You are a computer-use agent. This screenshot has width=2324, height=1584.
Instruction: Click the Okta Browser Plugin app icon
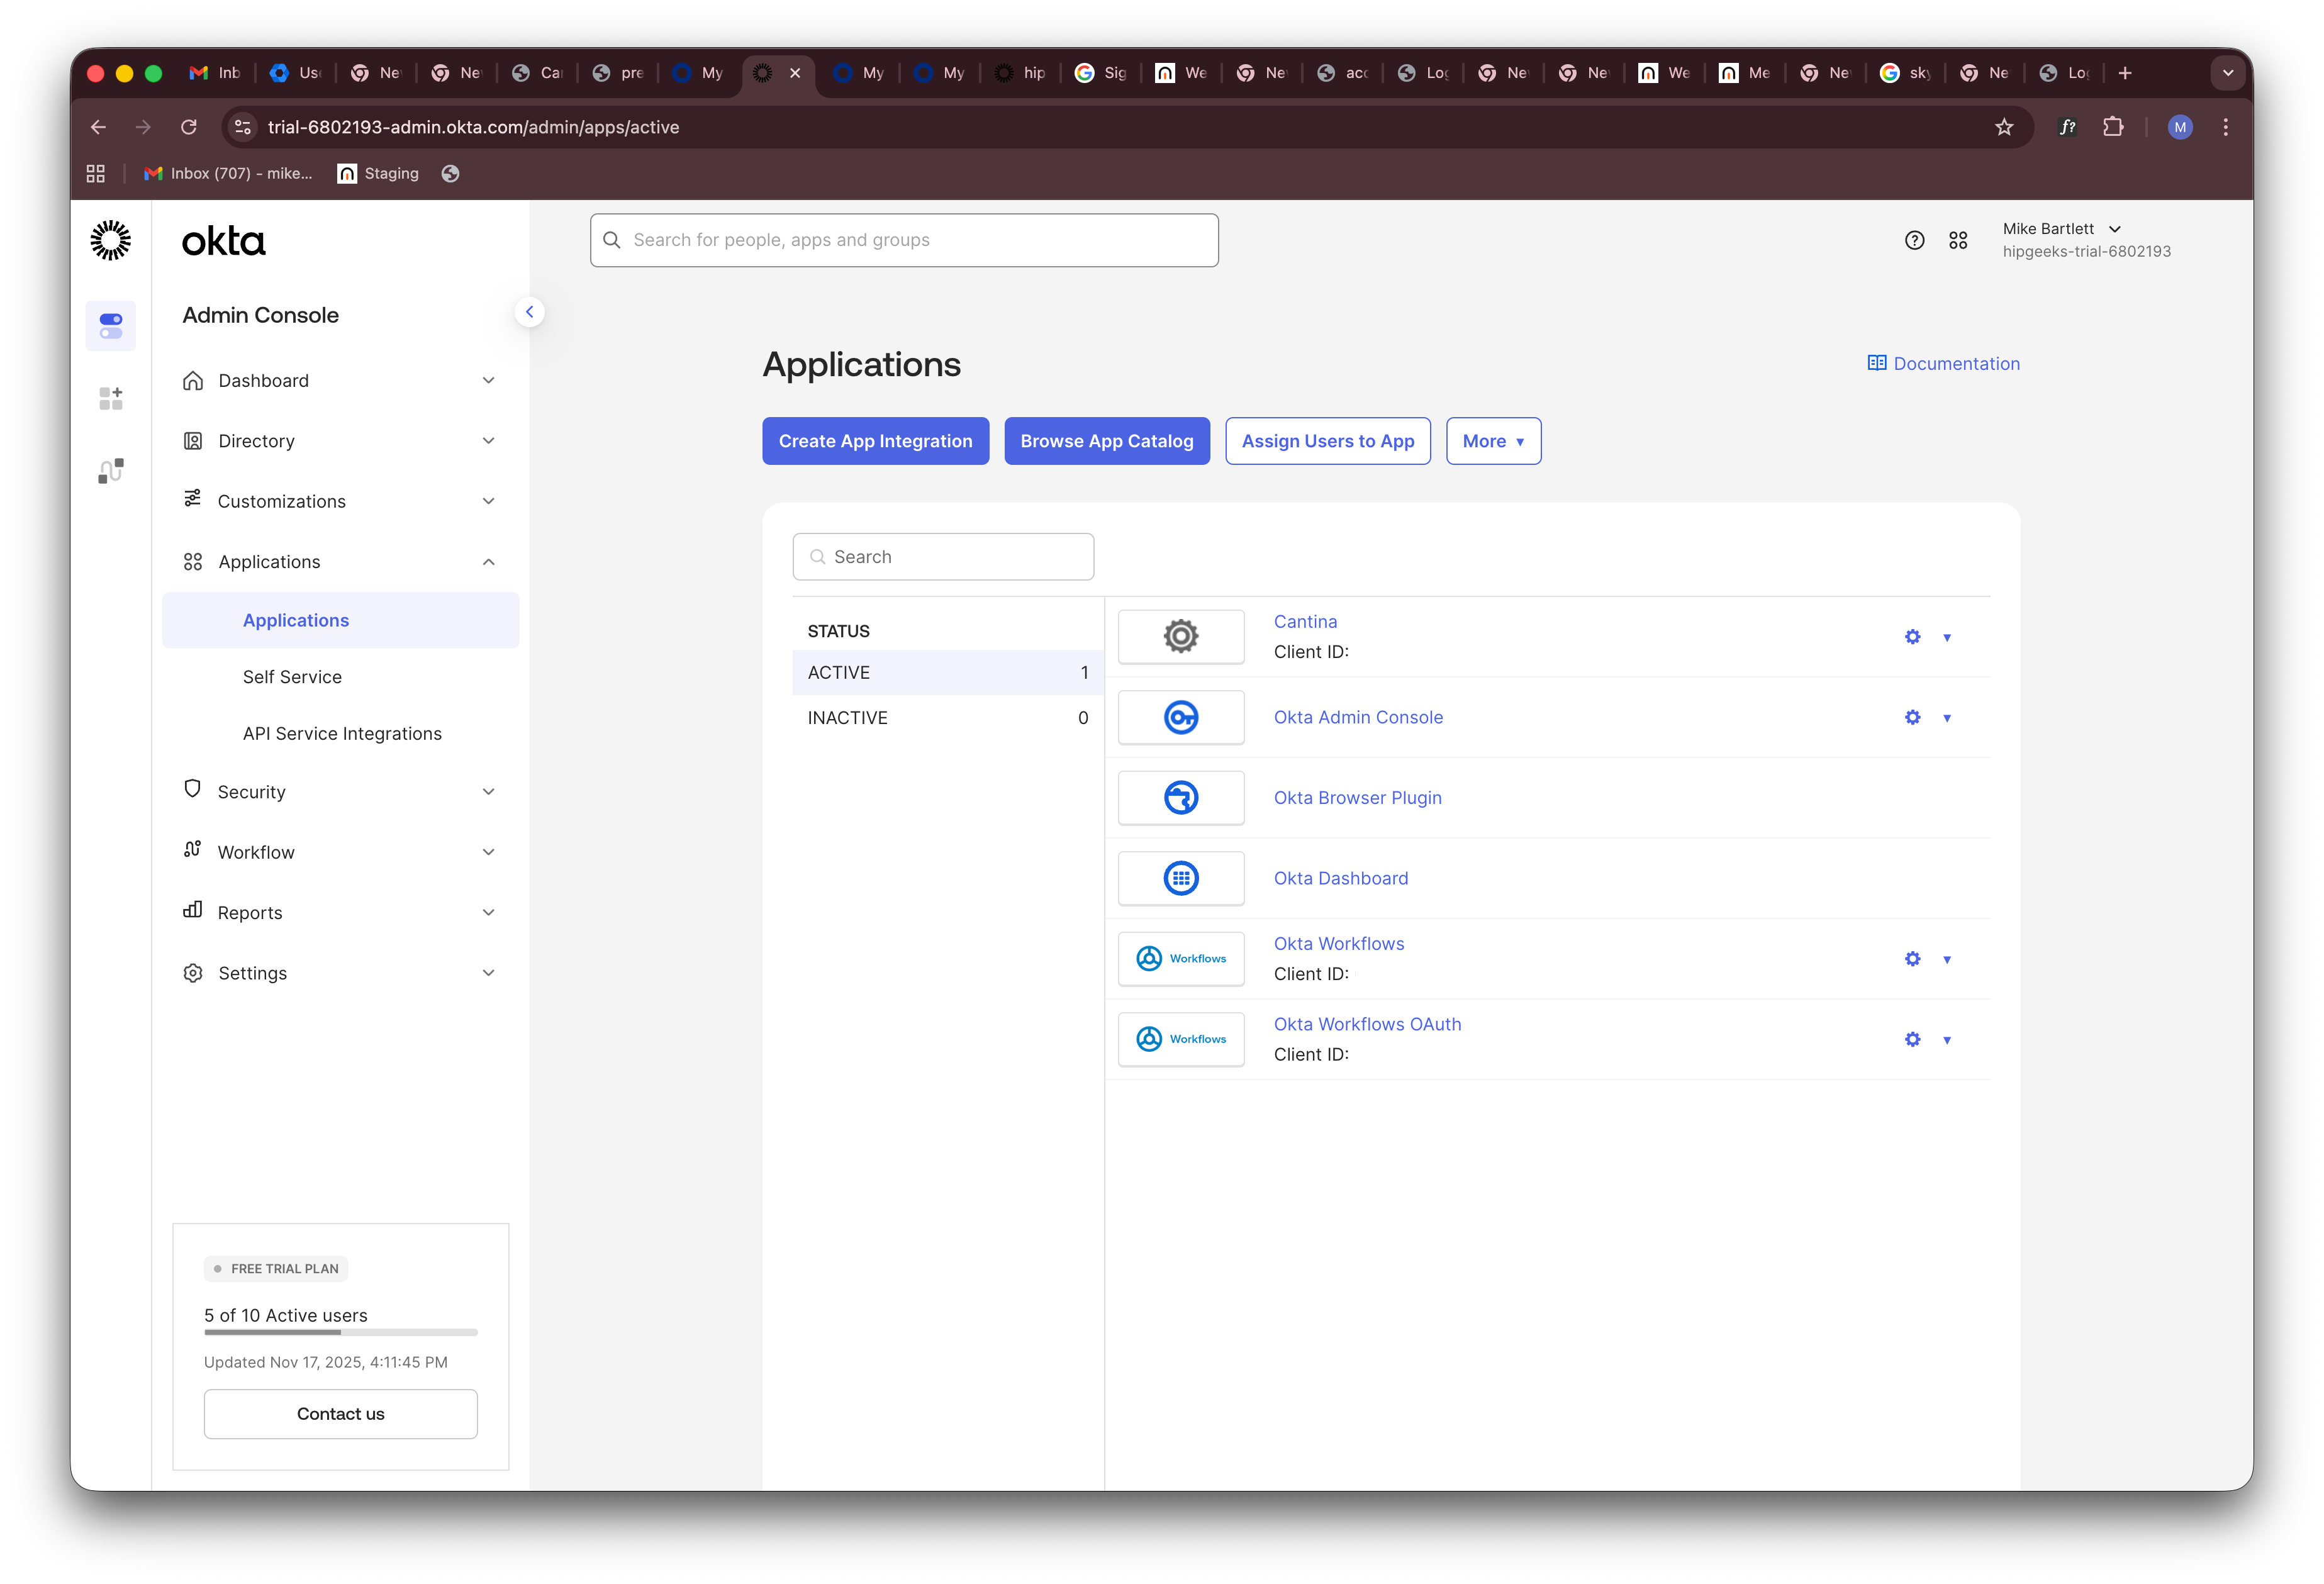pos(1181,797)
